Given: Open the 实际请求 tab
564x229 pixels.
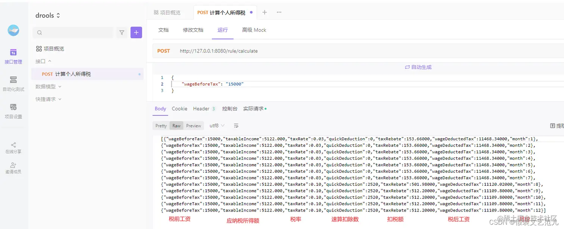Looking at the screenshot, I should pos(255,109).
